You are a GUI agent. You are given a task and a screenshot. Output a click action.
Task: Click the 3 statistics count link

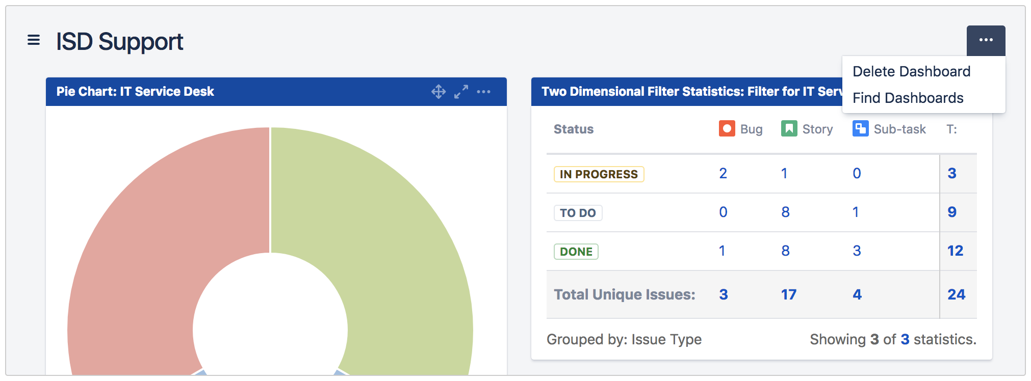[x=905, y=339]
